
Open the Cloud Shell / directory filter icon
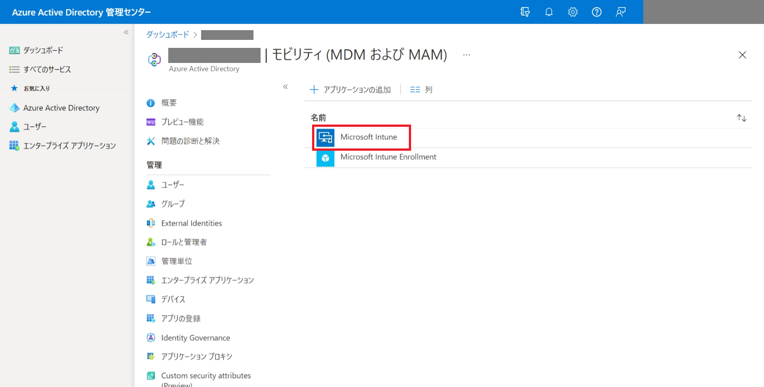tap(525, 12)
